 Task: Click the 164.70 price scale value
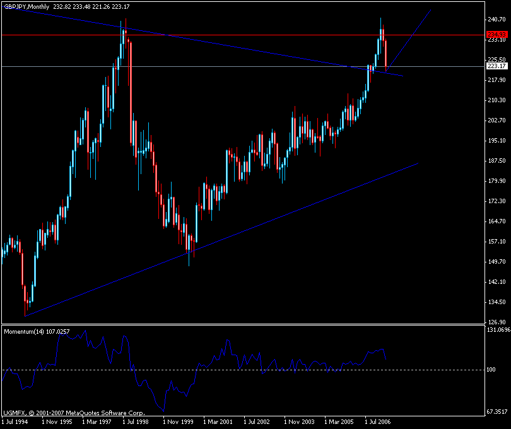pyautogui.click(x=497, y=221)
